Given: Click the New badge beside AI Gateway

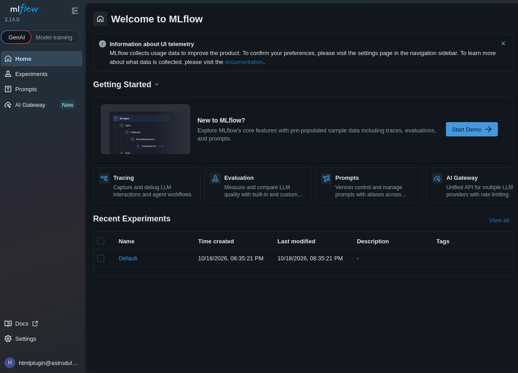Looking at the screenshot, I should 68,105.
